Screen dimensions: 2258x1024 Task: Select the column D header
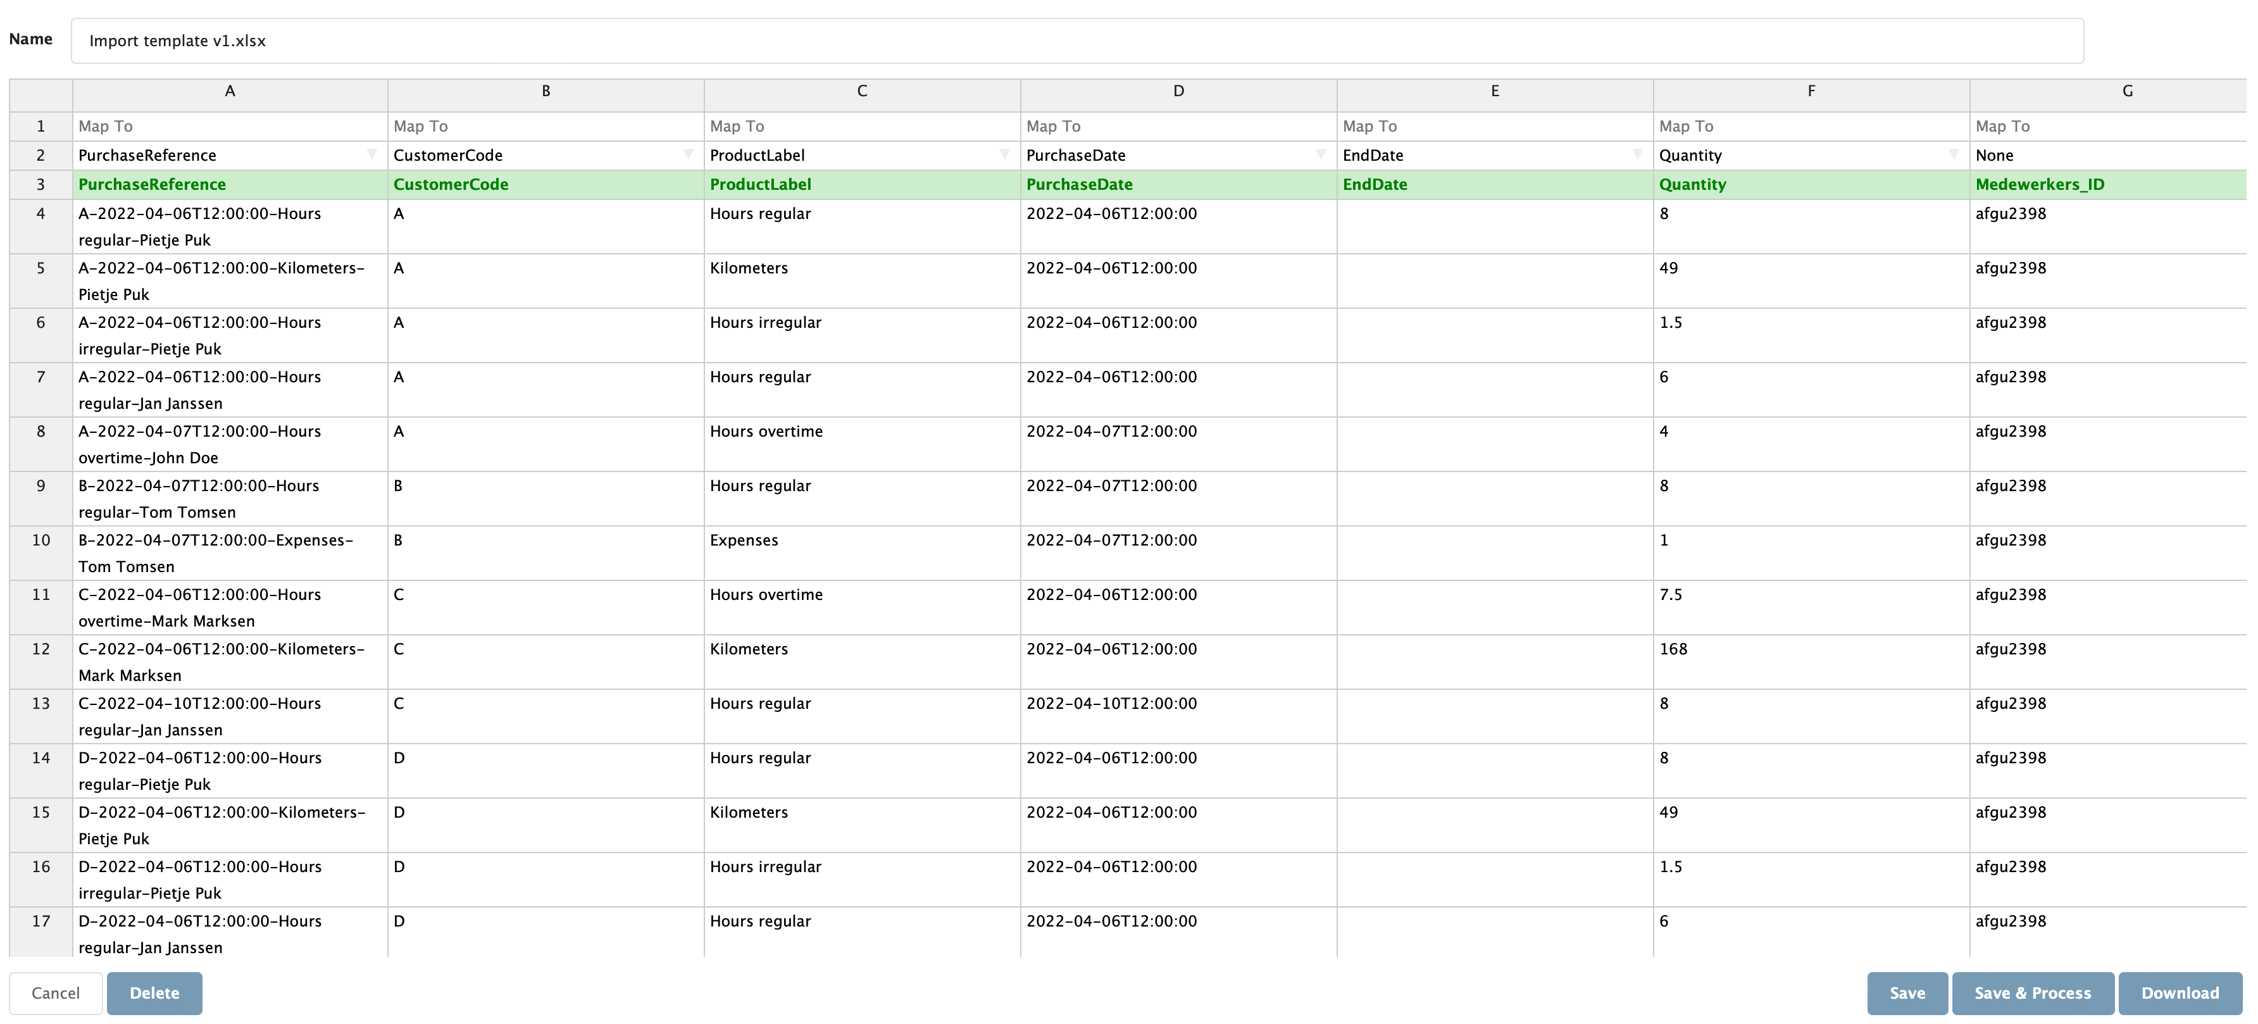(x=1178, y=91)
